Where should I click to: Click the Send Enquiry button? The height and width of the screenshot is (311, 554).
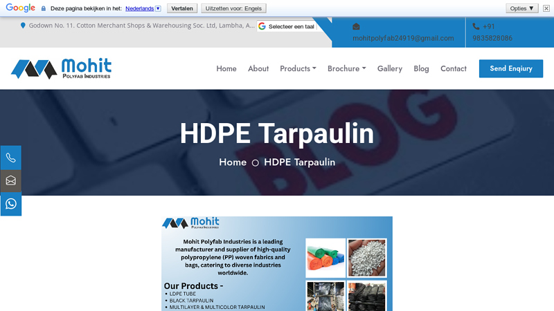point(511,68)
